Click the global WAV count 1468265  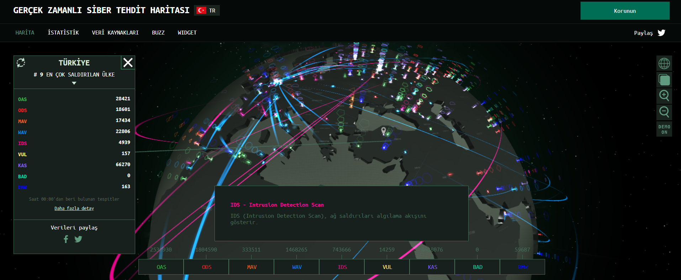pos(296,250)
